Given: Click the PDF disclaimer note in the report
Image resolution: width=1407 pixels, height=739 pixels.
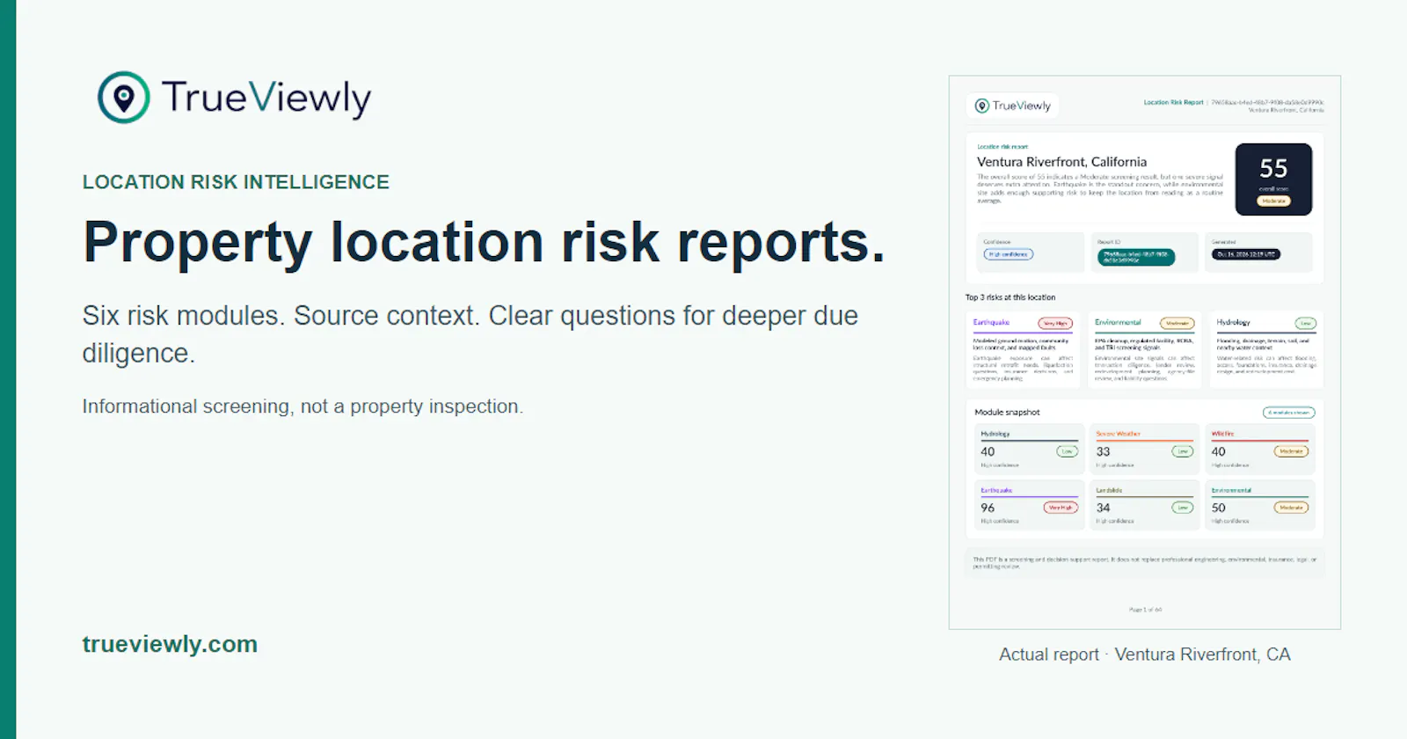Looking at the screenshot, I should click(1145, 563).
